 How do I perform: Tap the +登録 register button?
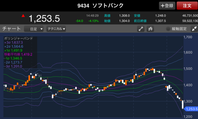tap(167, 6)
